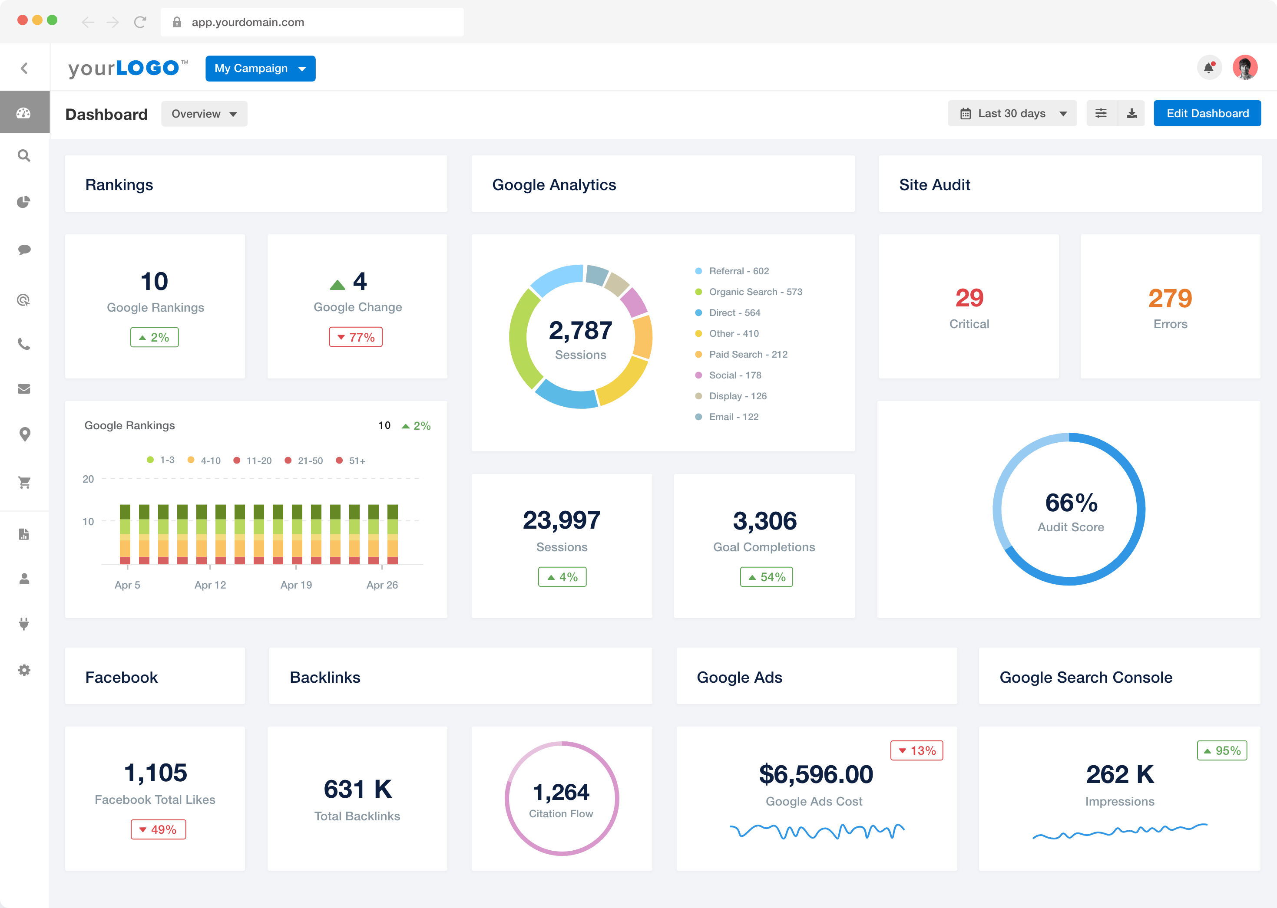
Task: Open the integrations plug icon
Action: (x=25, y=625)
